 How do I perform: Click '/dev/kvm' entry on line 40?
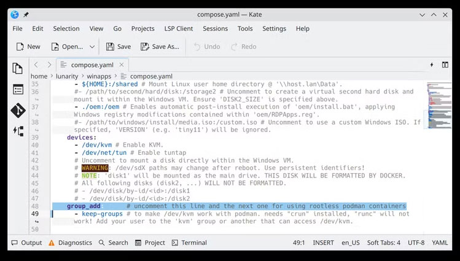pos(96,145)
